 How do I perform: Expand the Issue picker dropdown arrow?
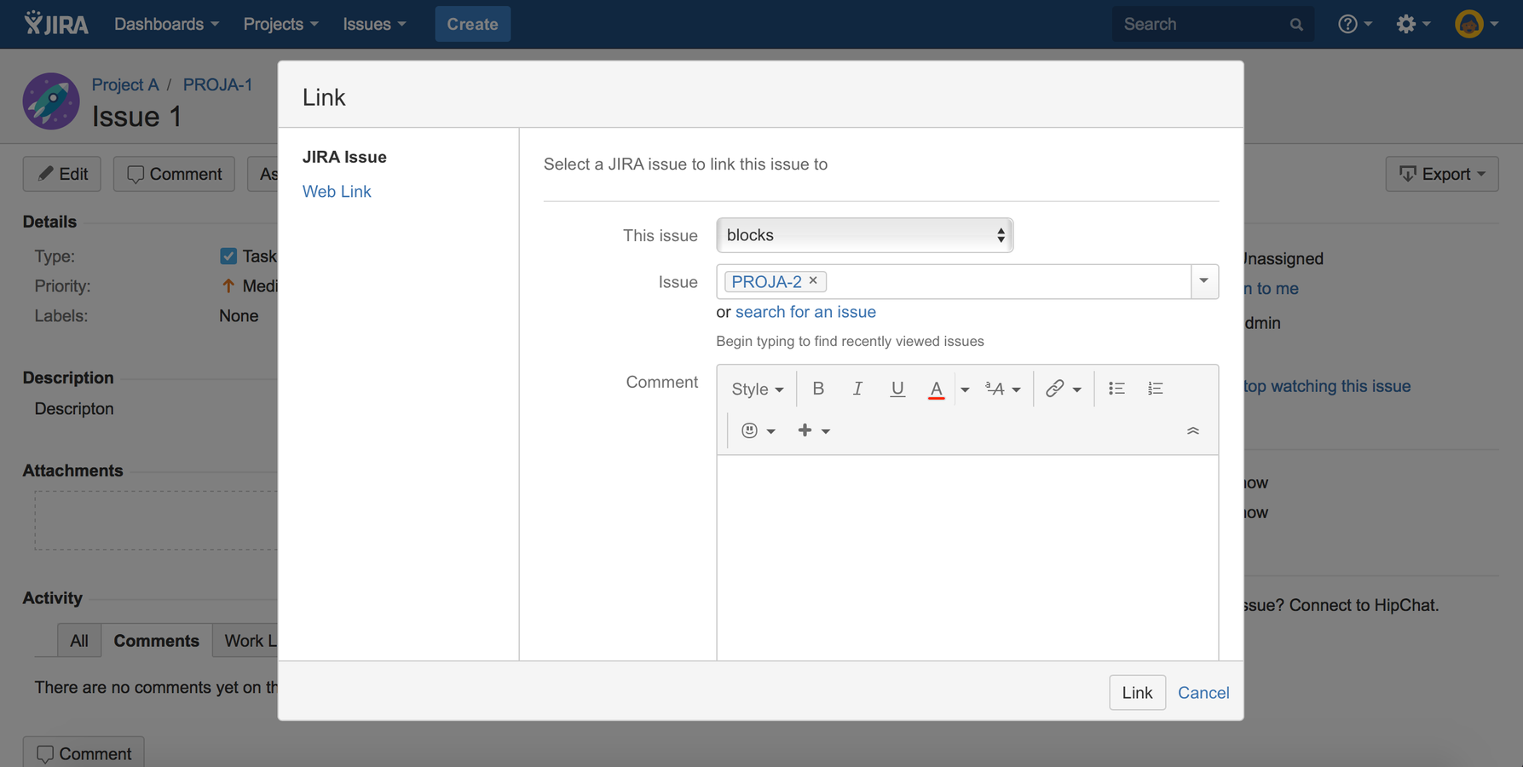1203,281
